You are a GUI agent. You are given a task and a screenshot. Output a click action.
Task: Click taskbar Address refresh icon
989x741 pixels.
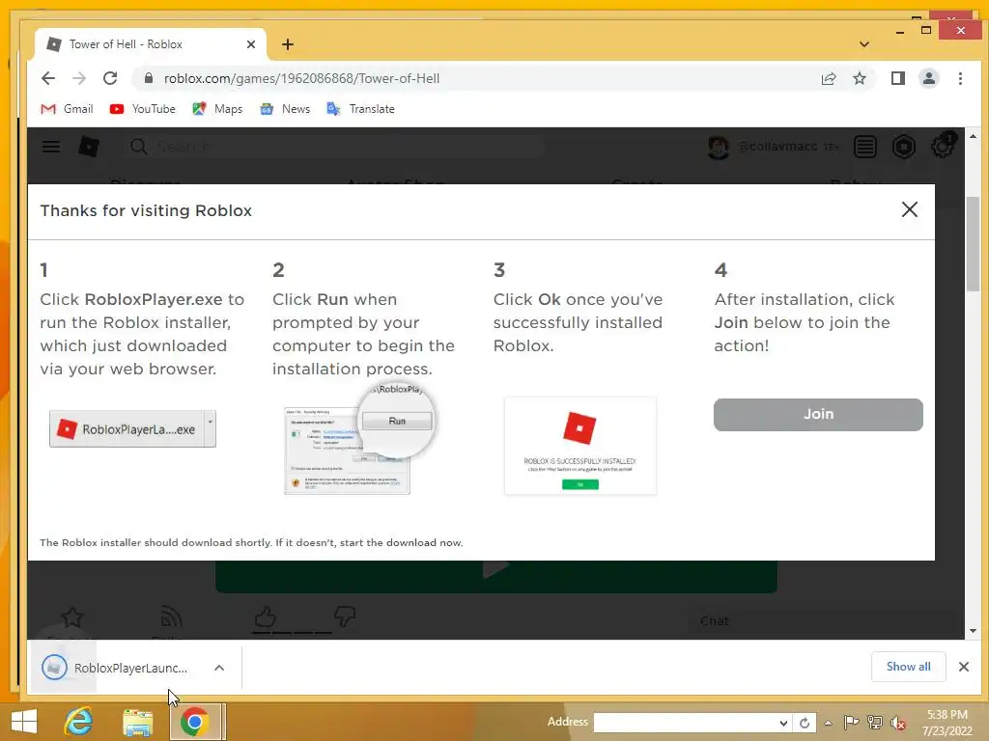805,723
